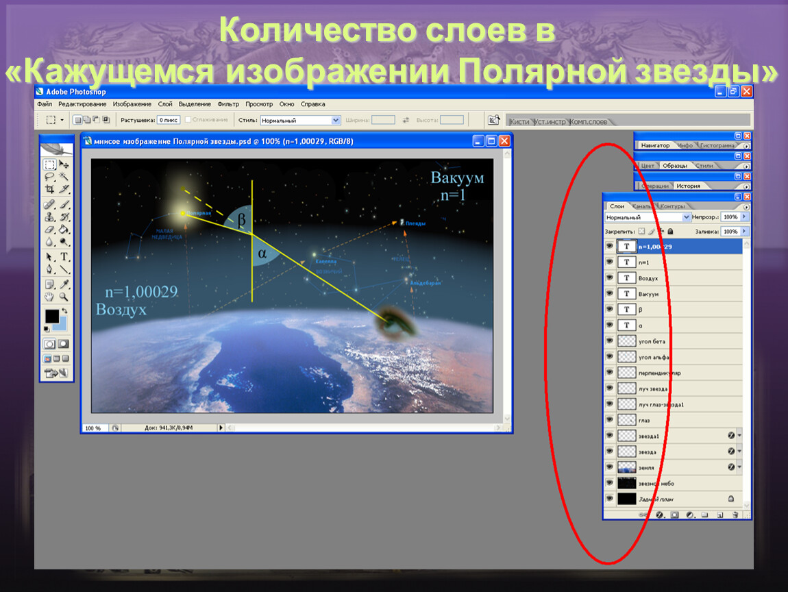Expand layer effects of земля layer
The height and width of the screenshot is (592, 788).
click(739, 467)
